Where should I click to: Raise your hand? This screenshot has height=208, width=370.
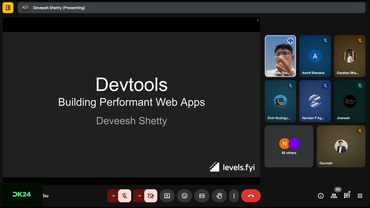[219, 196]
